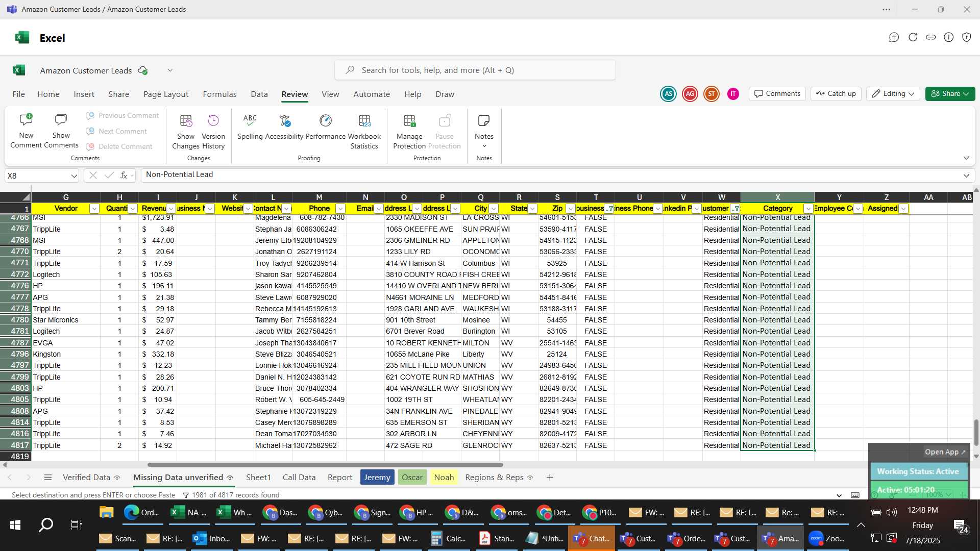Open the Accessibility checker
Screen dimensions: 980x551
click(284, 127)
